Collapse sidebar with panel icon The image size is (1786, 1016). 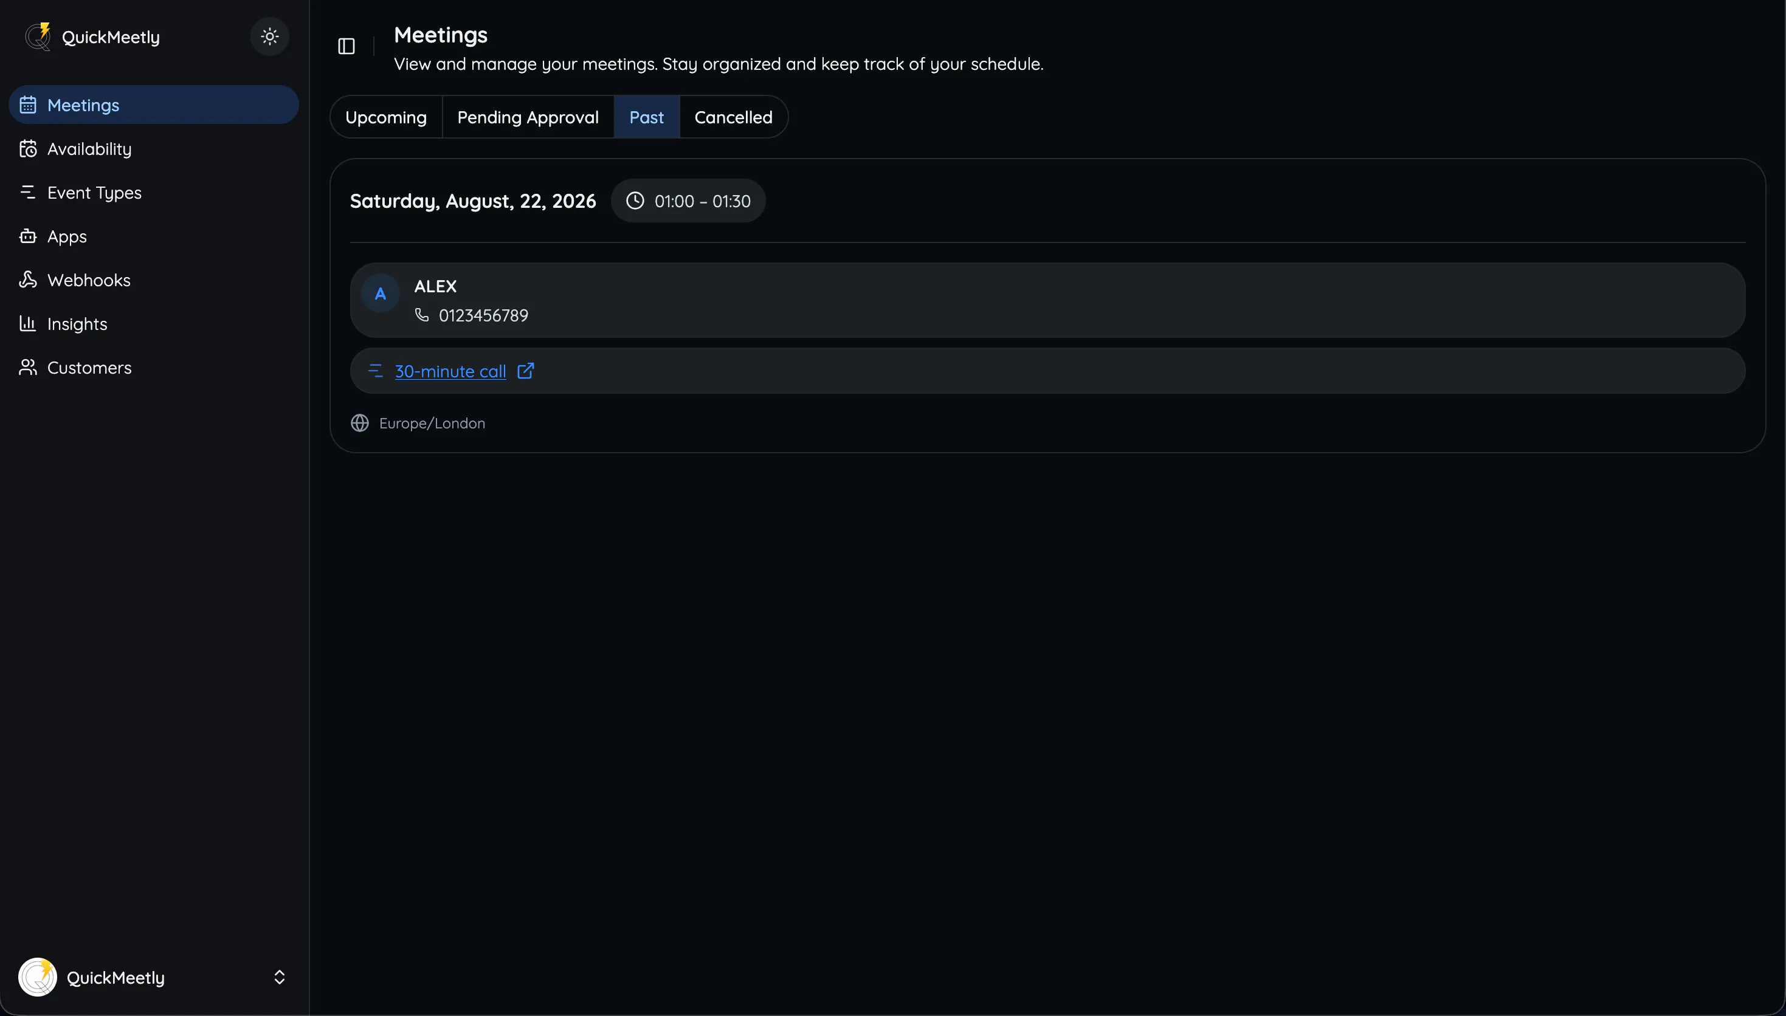[x=346, y=46]
